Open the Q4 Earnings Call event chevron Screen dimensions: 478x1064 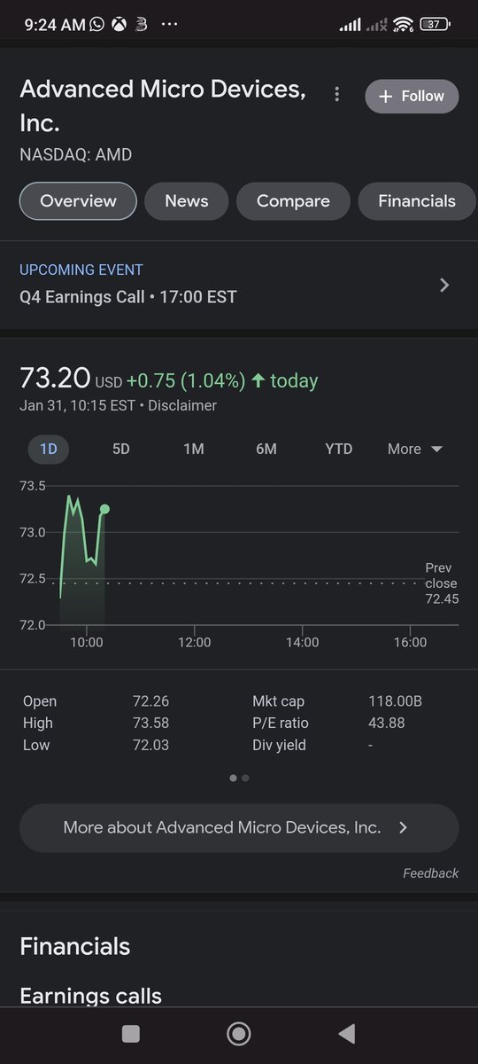(444, 285)
